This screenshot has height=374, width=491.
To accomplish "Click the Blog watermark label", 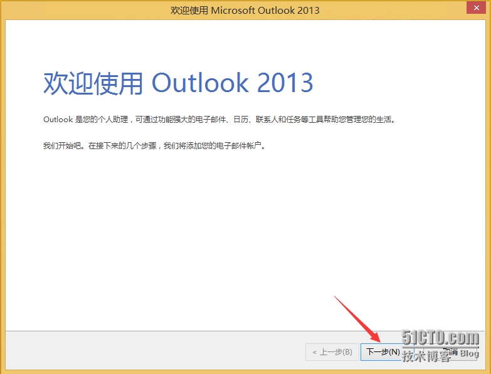I will pyautogui.click(x=468, y=353).
